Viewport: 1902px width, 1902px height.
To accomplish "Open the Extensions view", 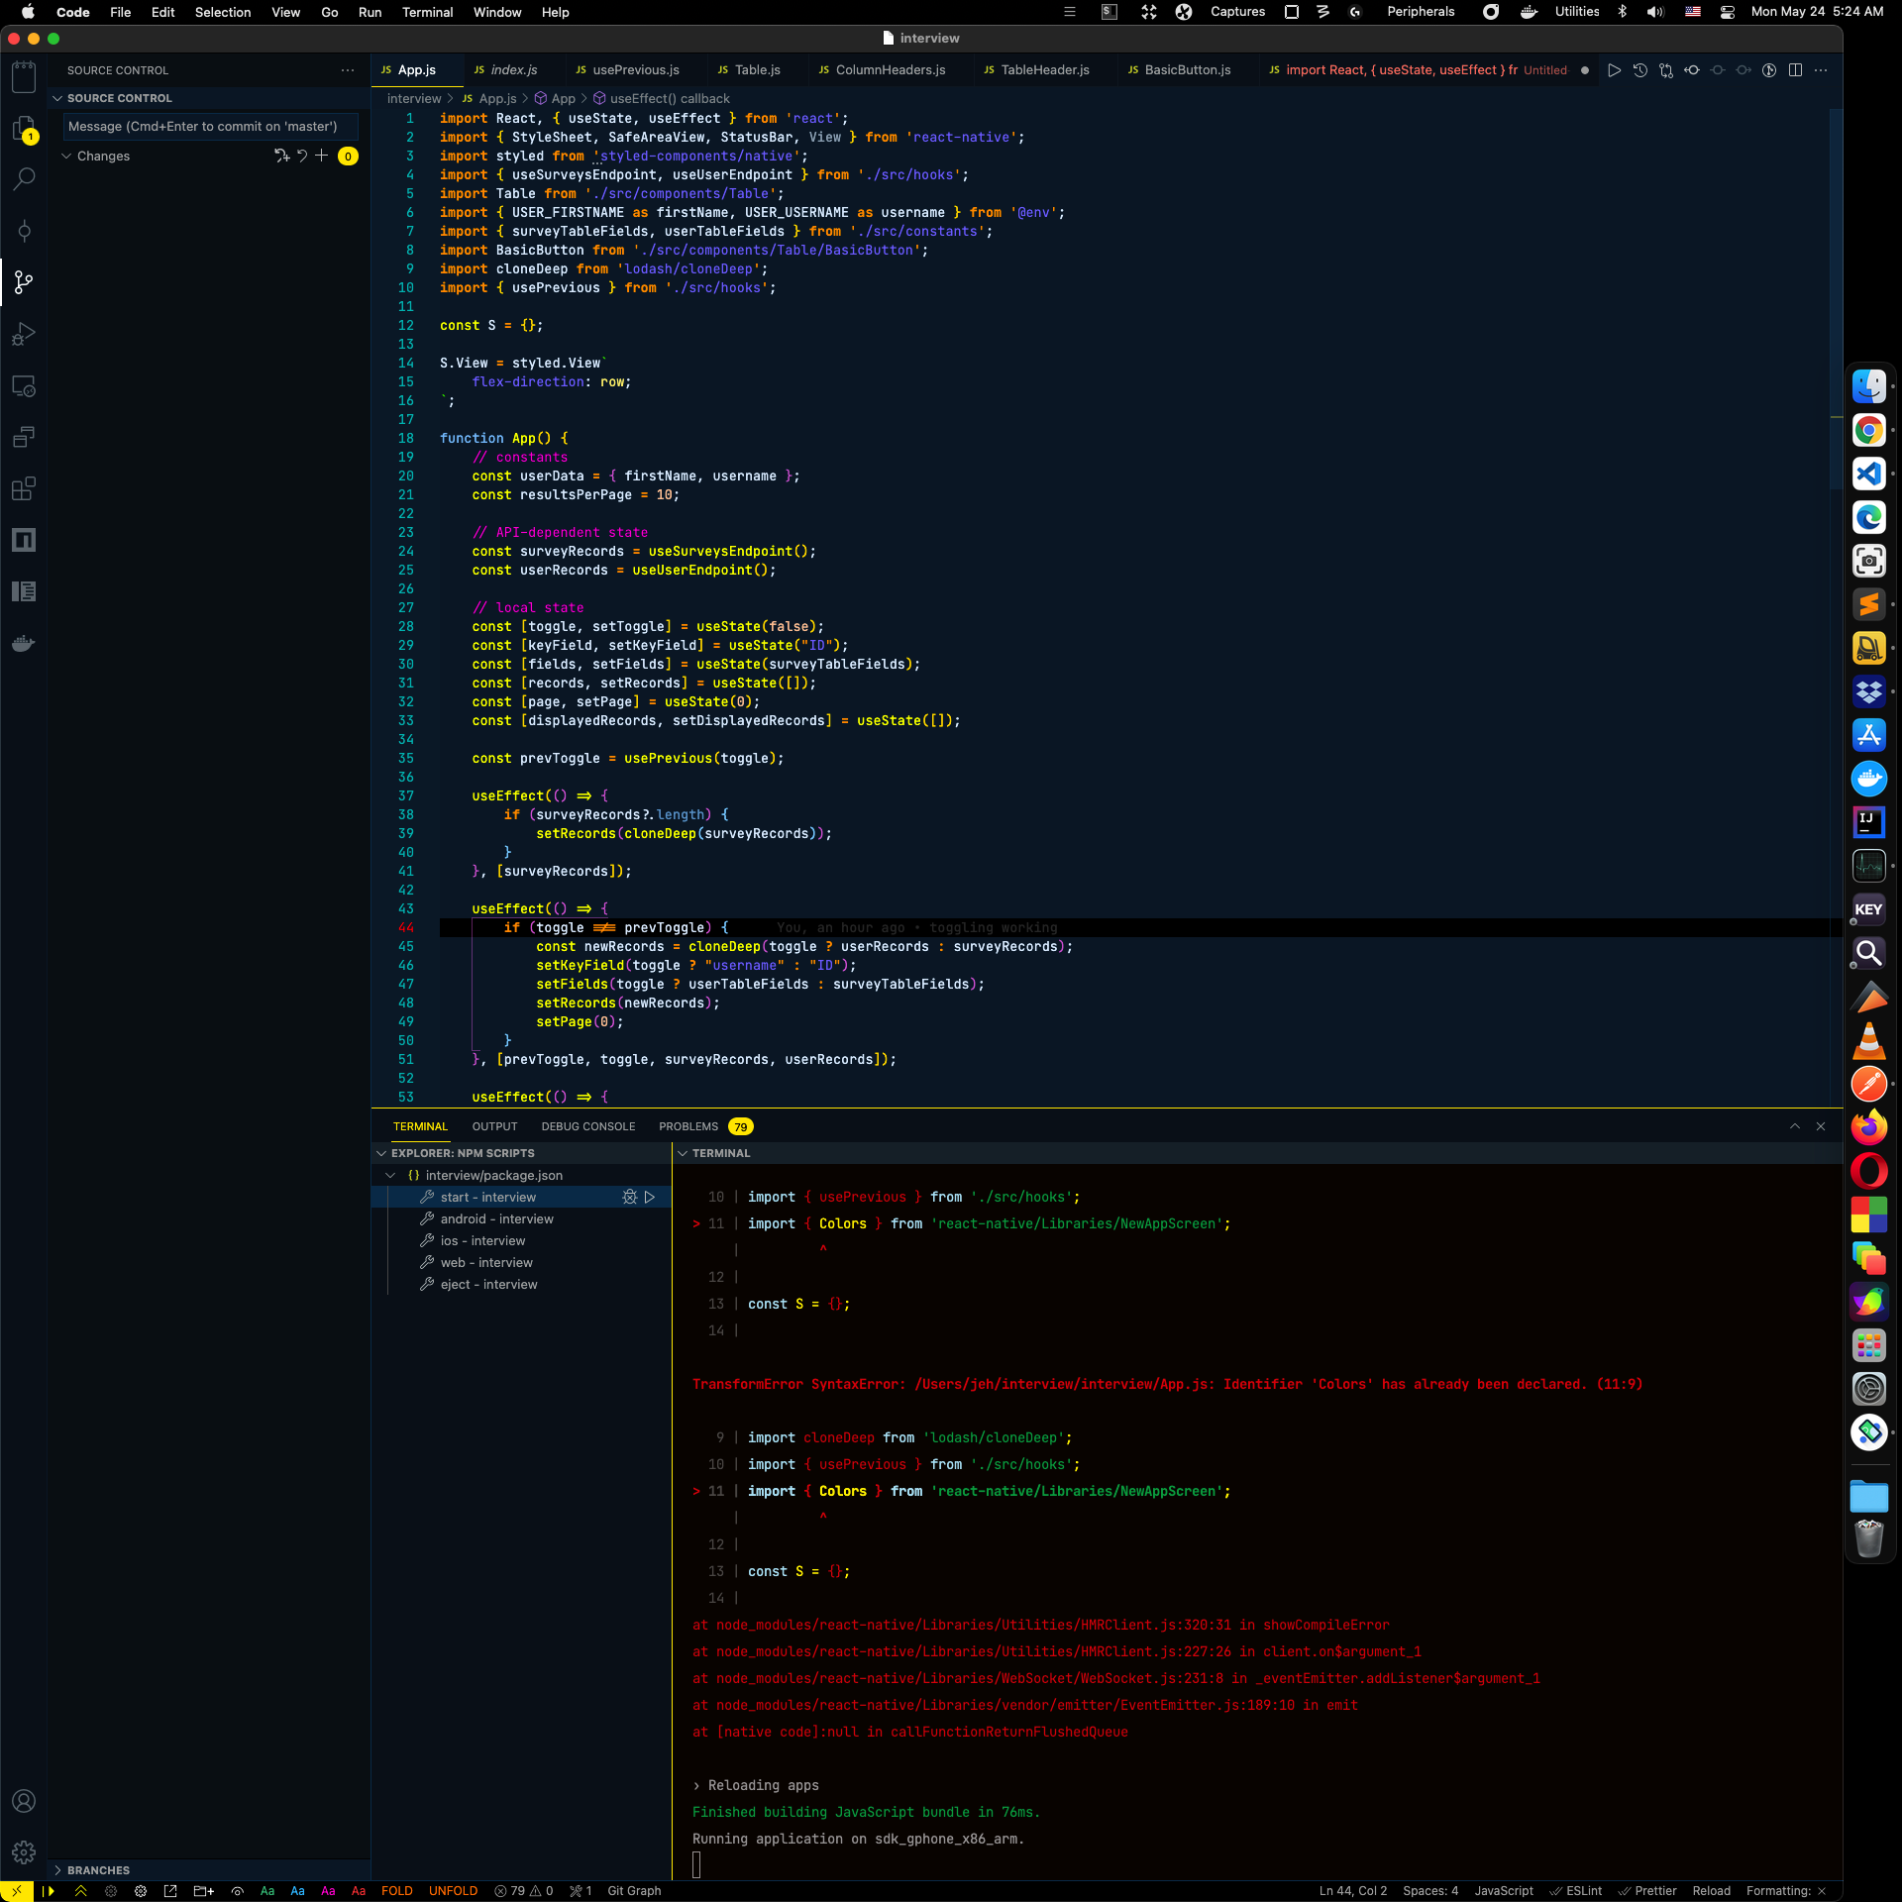I will click(24, 488).
